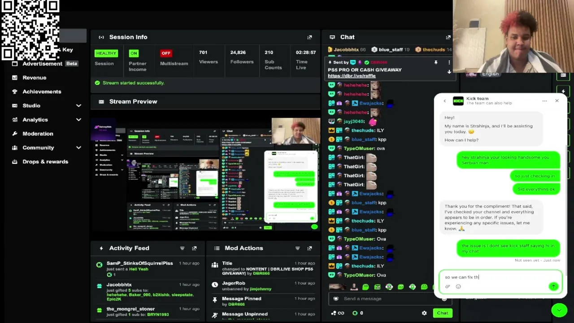Select the_mongrel_stoner activity entry
Screen dimensions: 574x323
149,311
